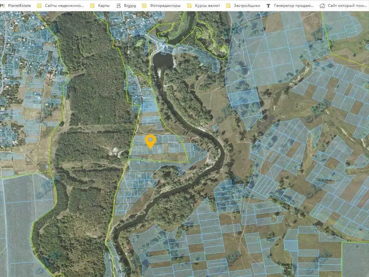Open the PlanetEstate bookmark
Viewport: 369px width, 277px height.
(x=20, y=6)
